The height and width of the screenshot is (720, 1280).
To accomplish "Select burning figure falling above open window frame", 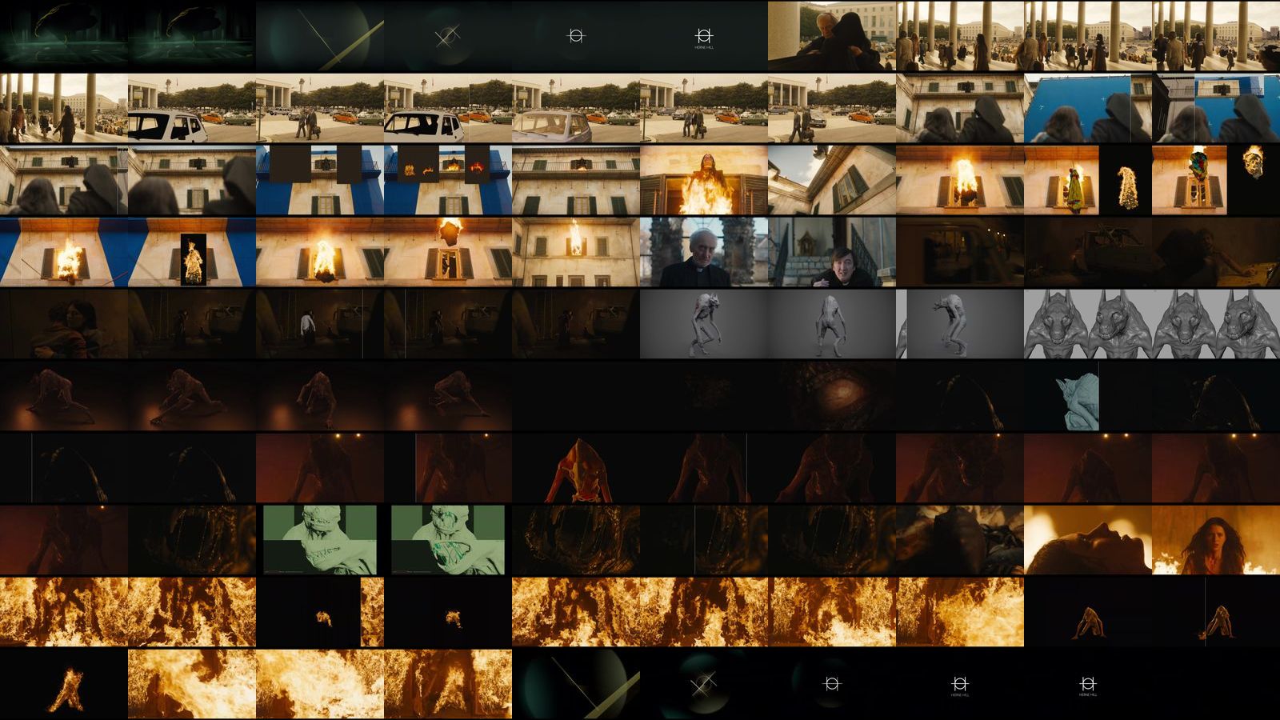I will (448, 252).
